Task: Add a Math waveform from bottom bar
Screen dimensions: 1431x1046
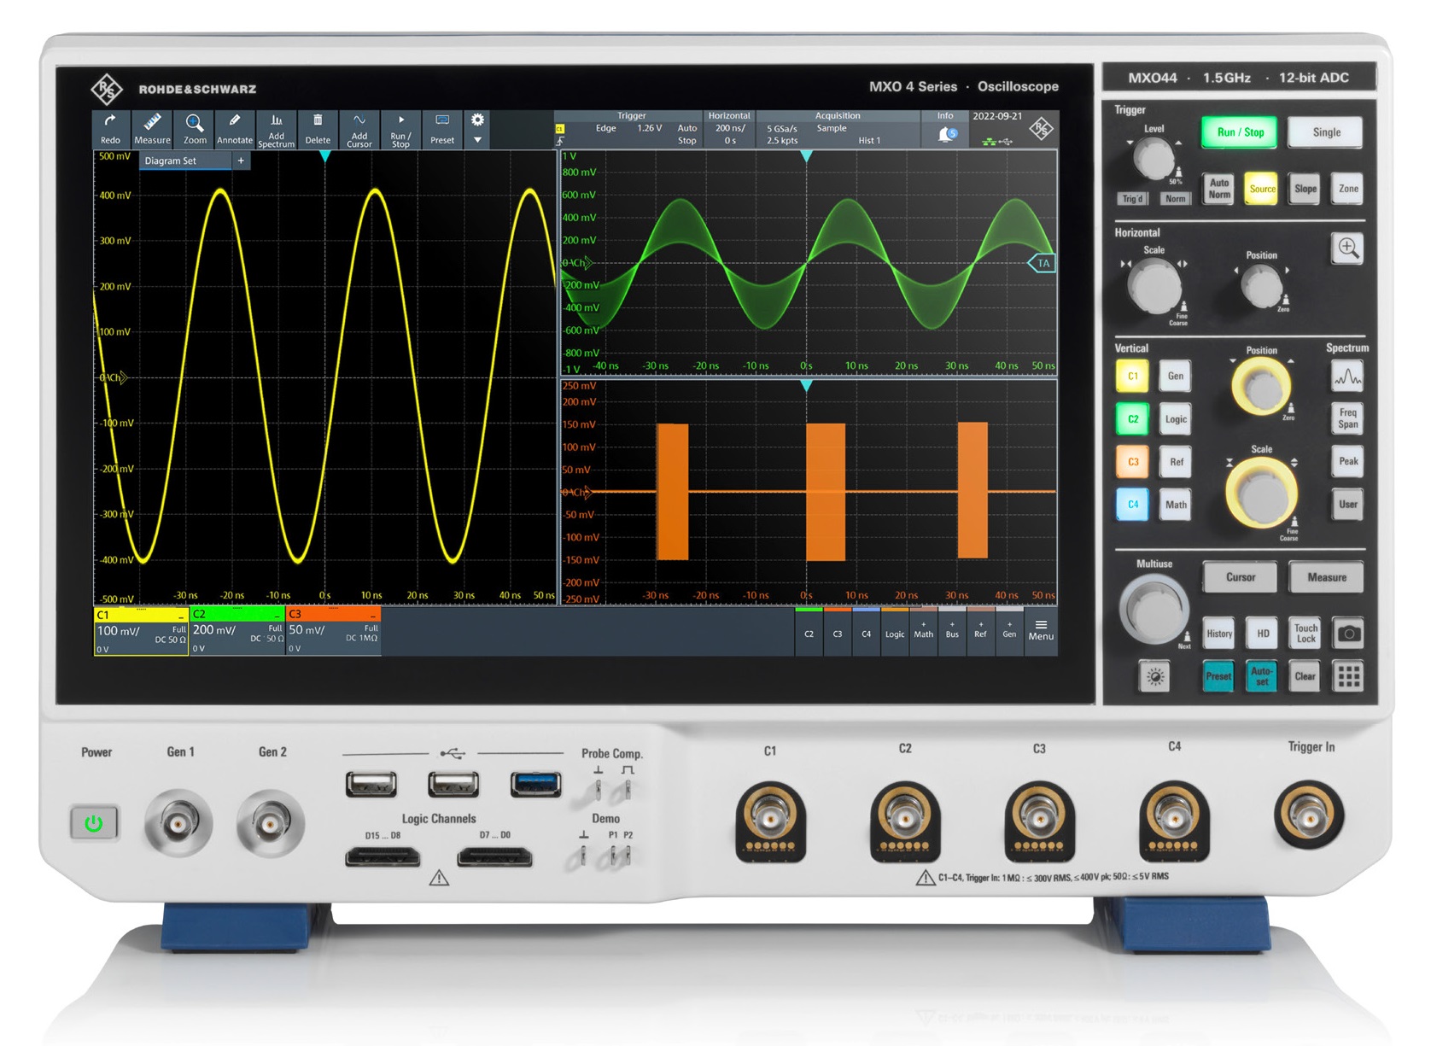Action: [x=923, y=630]
